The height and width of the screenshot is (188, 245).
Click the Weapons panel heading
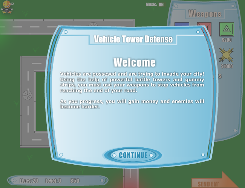[x=205, y=14]
